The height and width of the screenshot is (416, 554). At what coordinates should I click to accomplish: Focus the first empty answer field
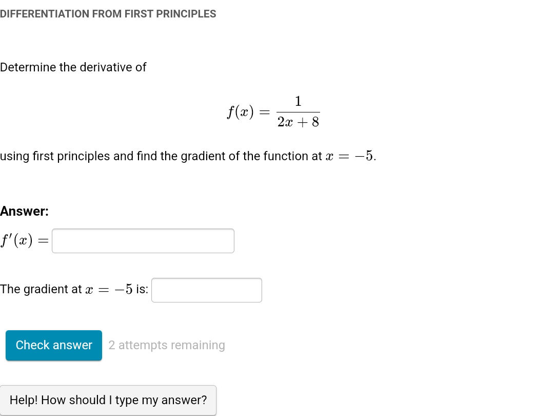coord(143,240)
